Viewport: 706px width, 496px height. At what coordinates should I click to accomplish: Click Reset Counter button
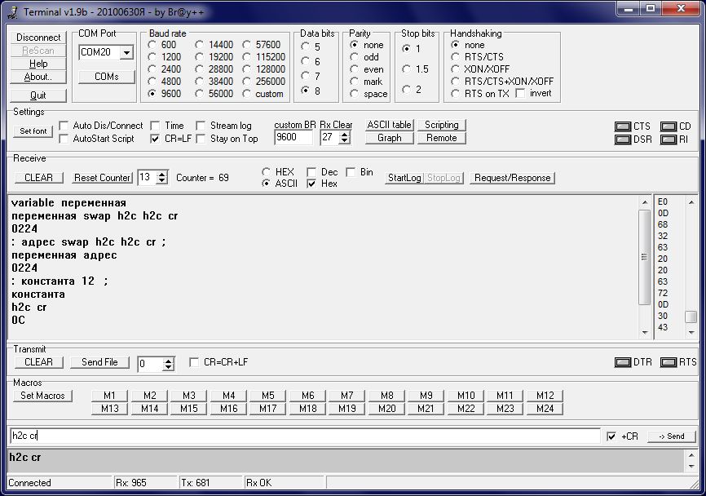coord(103,178)
